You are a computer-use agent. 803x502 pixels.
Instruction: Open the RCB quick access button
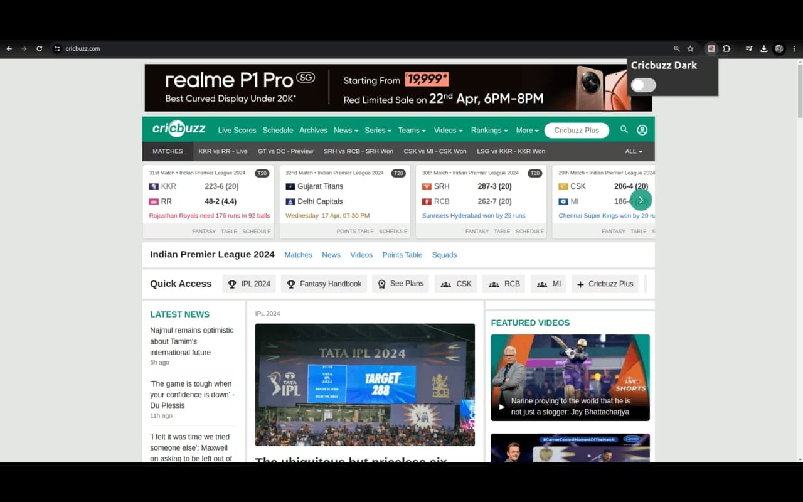(504, 284)
